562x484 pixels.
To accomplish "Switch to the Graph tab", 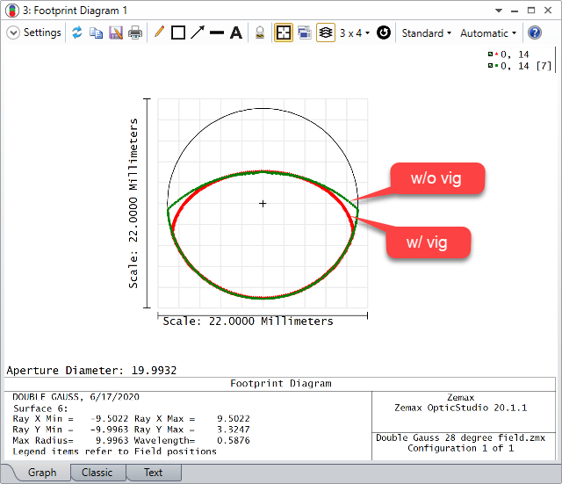I will (42, 473).
